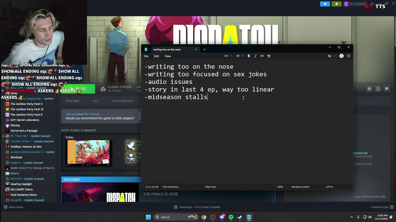Open the 100% zoom status entry
The height and width of the screenshot is (222, 396).
[x=280, y=187]
